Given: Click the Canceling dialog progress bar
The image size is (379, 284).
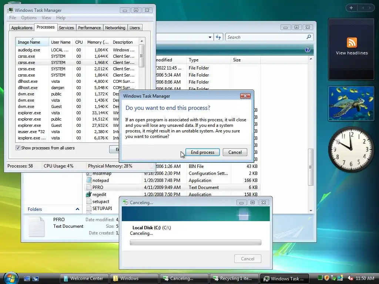Looking at the screenshot, I should click(x=195, y=243).
